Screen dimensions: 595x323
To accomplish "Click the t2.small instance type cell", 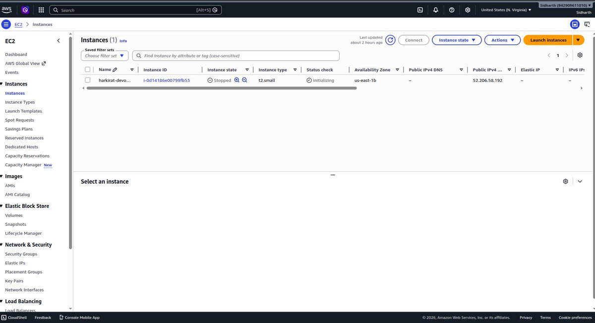I will [267, 80].
